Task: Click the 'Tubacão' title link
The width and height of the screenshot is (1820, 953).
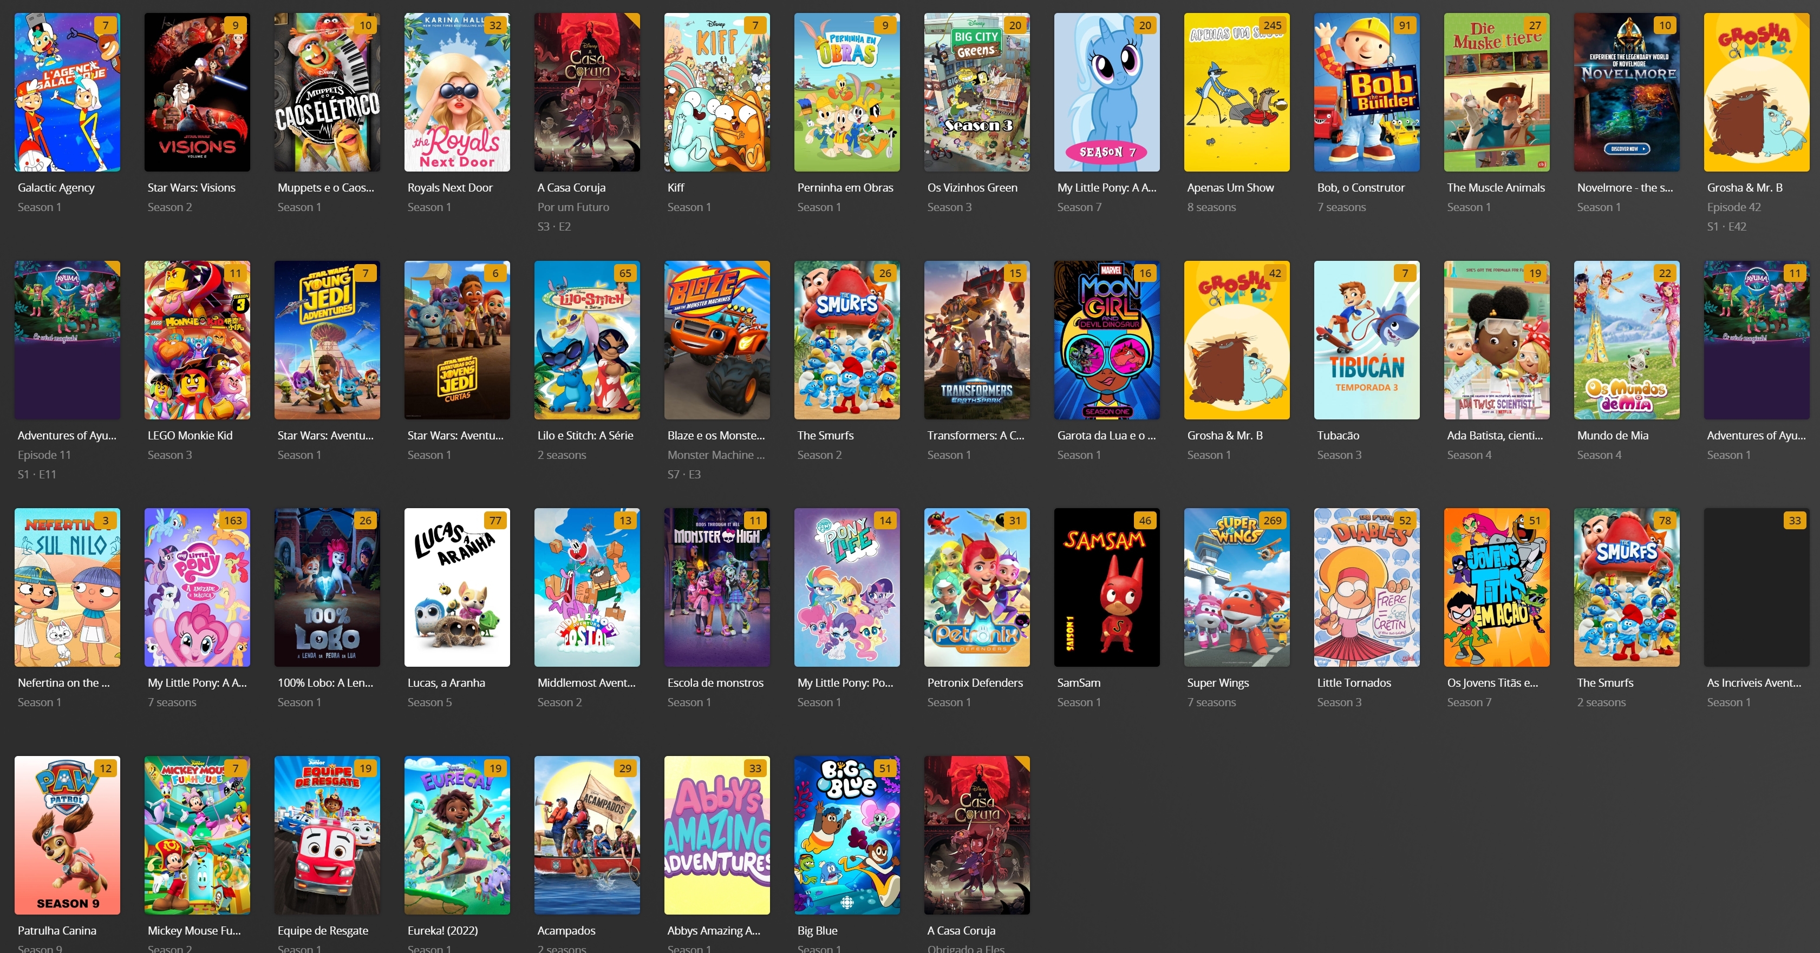Action: (1338, 436)
